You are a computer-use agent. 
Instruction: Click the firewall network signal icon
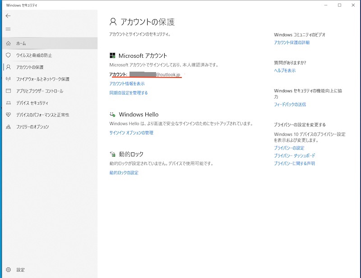(x=8, y=79)
